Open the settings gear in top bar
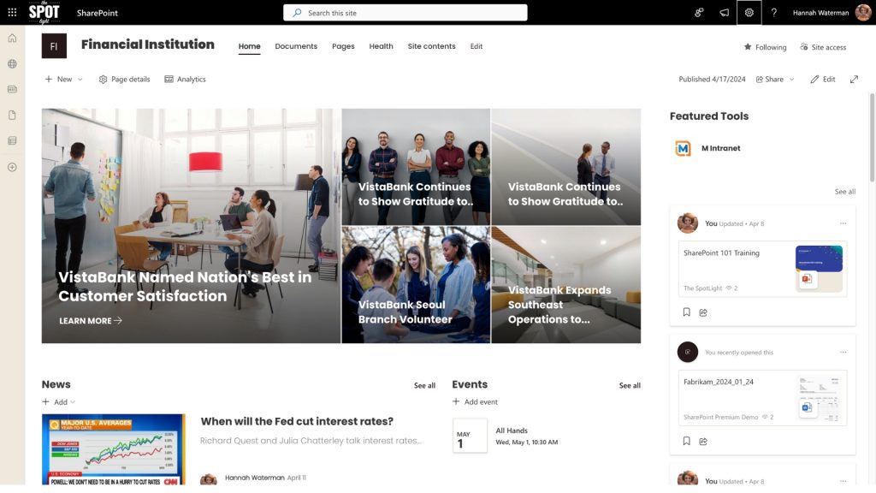This screenshot has height=493, width=876. [749, 13]
